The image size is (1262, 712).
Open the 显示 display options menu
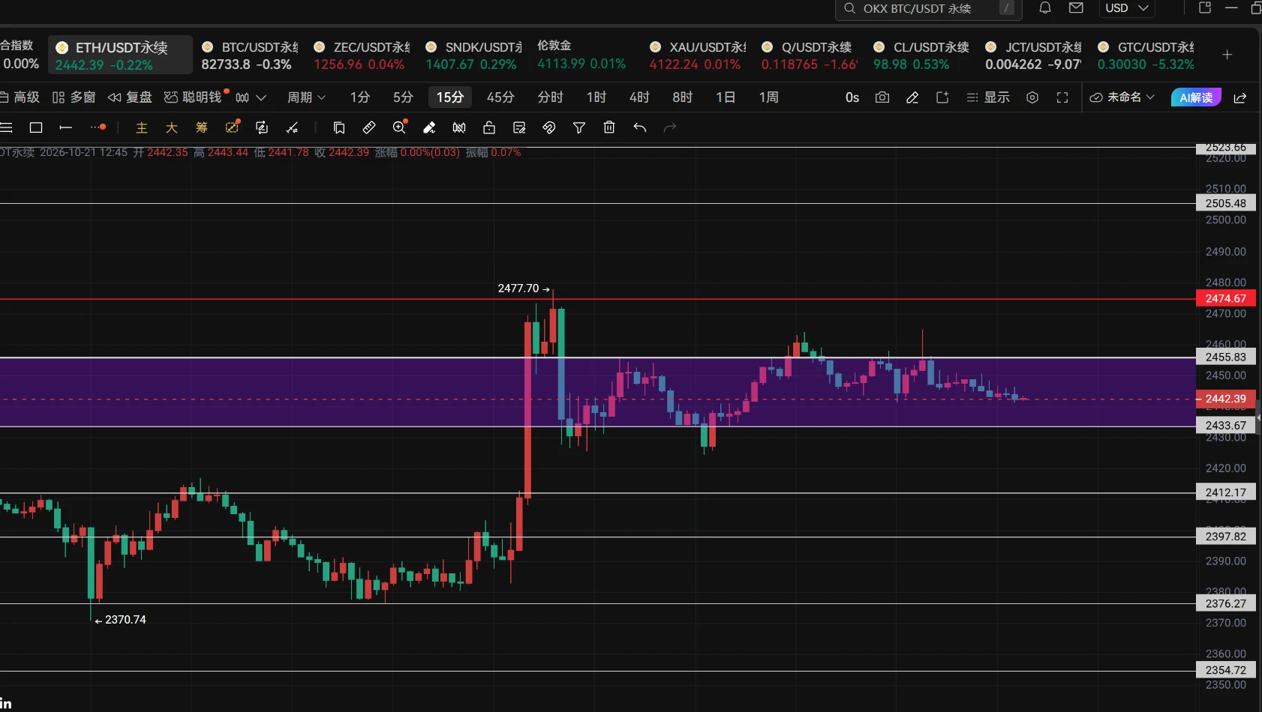pos(988,97)
